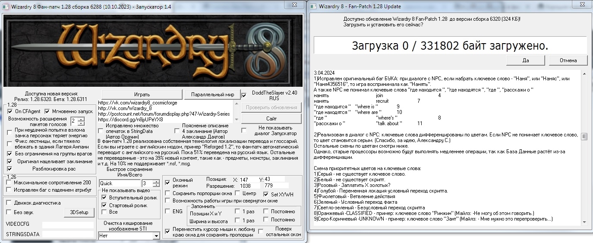Check 1 раз for Ширина и высота
Image resolution: width=593 pixels, height=243 pixels.
tap(237, 220)
